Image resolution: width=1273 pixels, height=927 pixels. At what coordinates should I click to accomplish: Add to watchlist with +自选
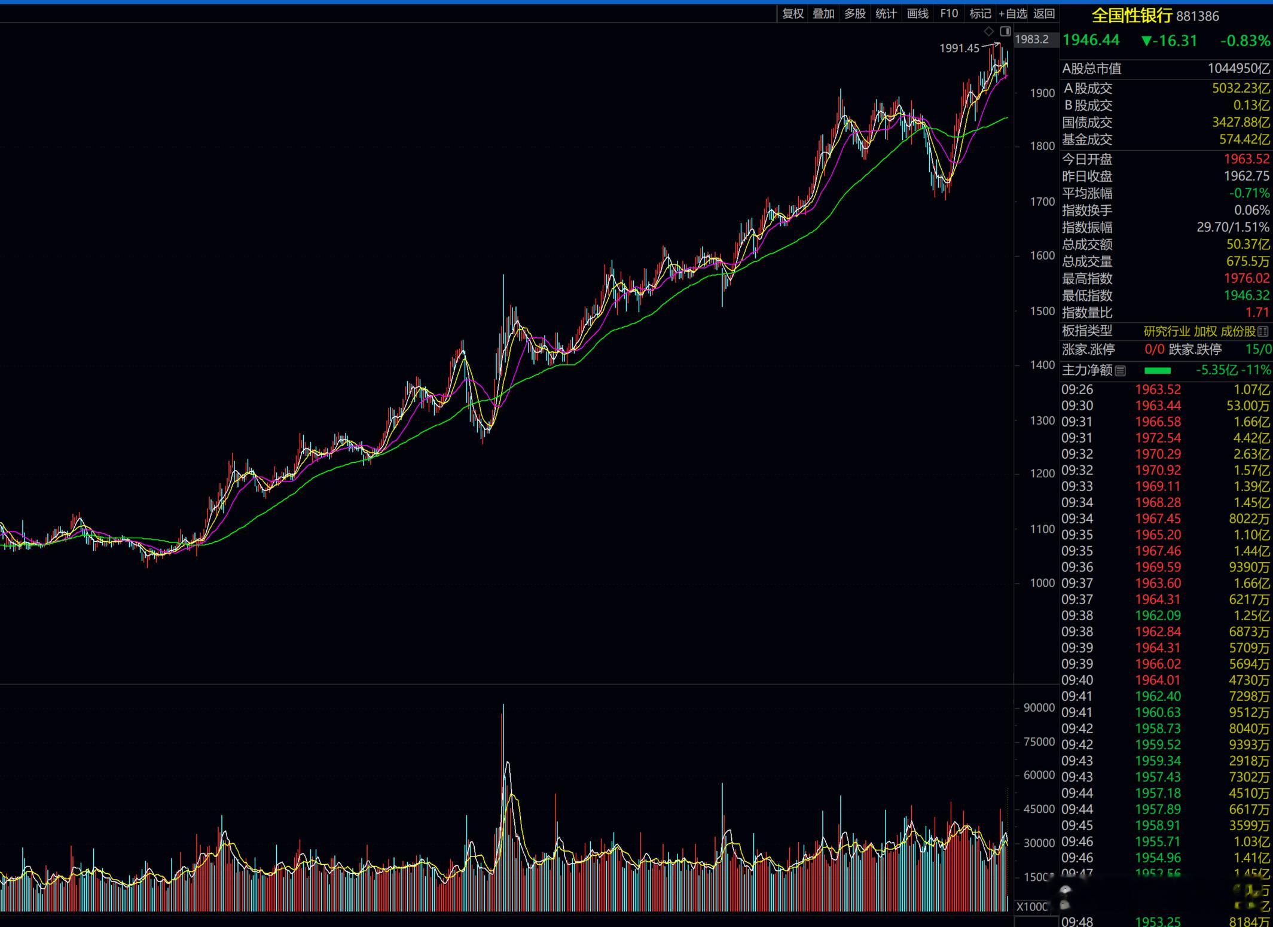[1012, 13]
